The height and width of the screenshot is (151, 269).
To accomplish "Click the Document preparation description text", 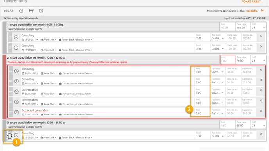I will (x=35, y=110).
